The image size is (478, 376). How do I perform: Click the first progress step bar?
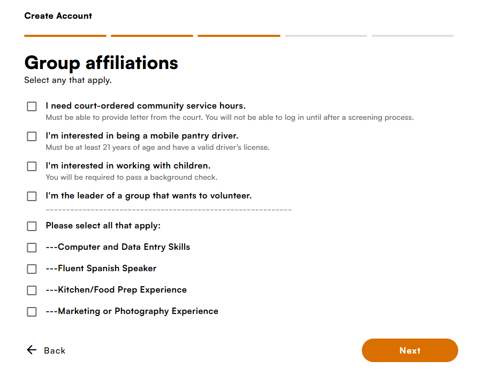(65, 36)
